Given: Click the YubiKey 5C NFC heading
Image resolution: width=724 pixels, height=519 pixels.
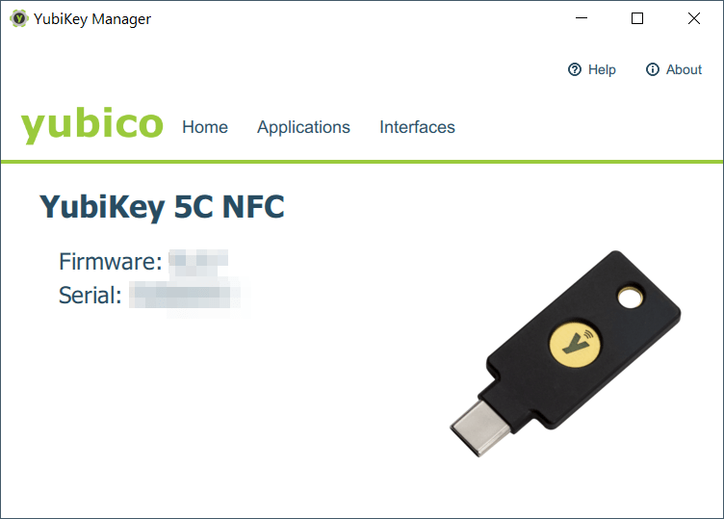Looking at the screenshot, I should pyautogui.click(x=162, y=207).
